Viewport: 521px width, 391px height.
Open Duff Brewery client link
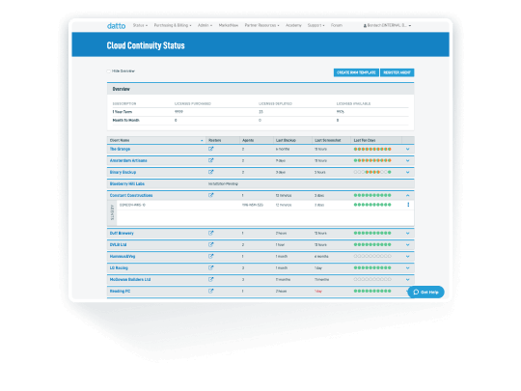click(122, 234)
